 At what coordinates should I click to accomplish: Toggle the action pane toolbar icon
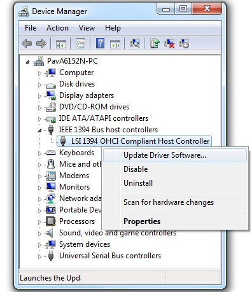point(115,44)
